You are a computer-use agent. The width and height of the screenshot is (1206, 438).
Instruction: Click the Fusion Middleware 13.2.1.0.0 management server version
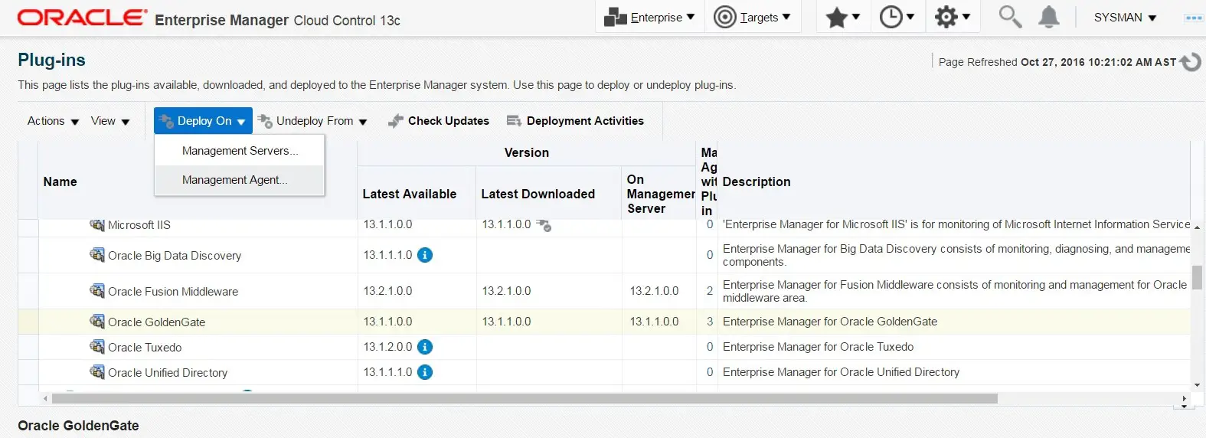point(654,291)
